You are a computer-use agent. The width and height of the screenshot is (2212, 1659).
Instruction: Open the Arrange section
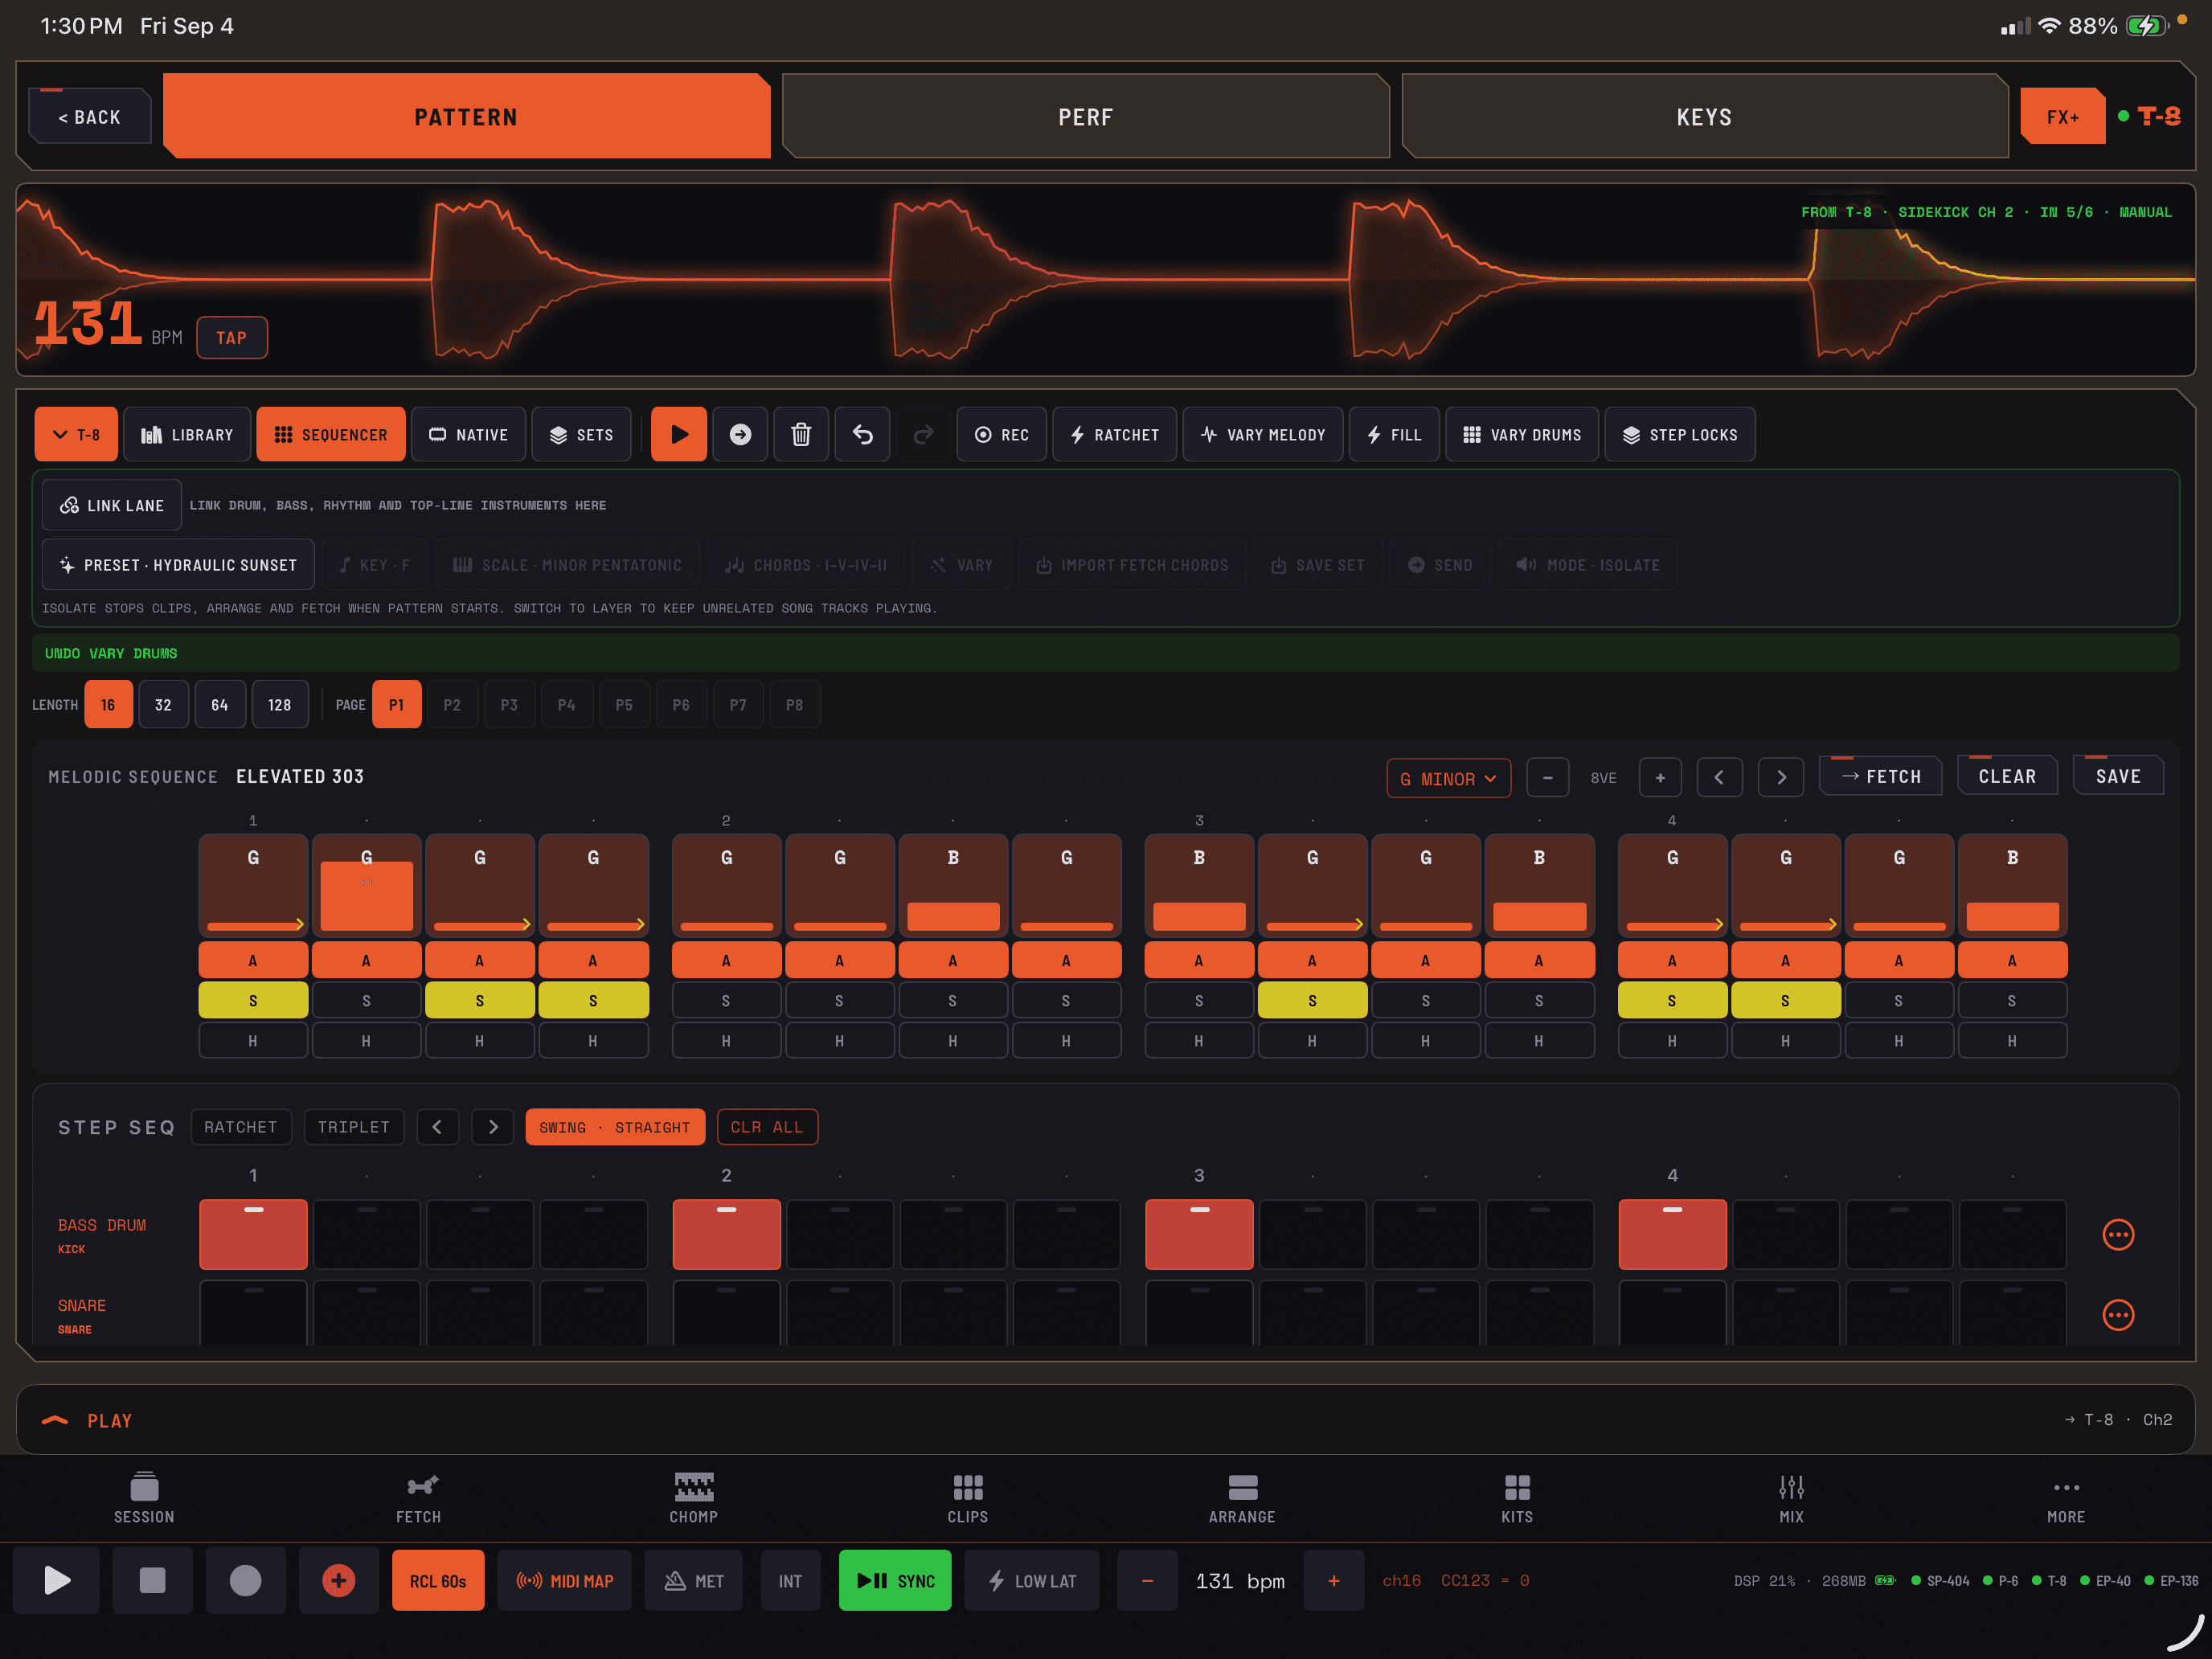click(x=1242, y=1497)
